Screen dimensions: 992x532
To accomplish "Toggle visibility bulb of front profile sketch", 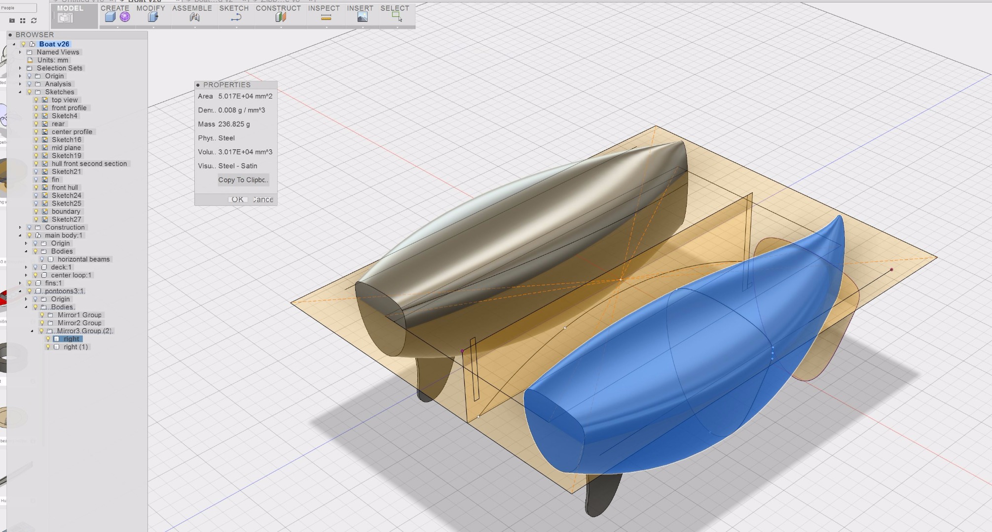I will [36, 108].
